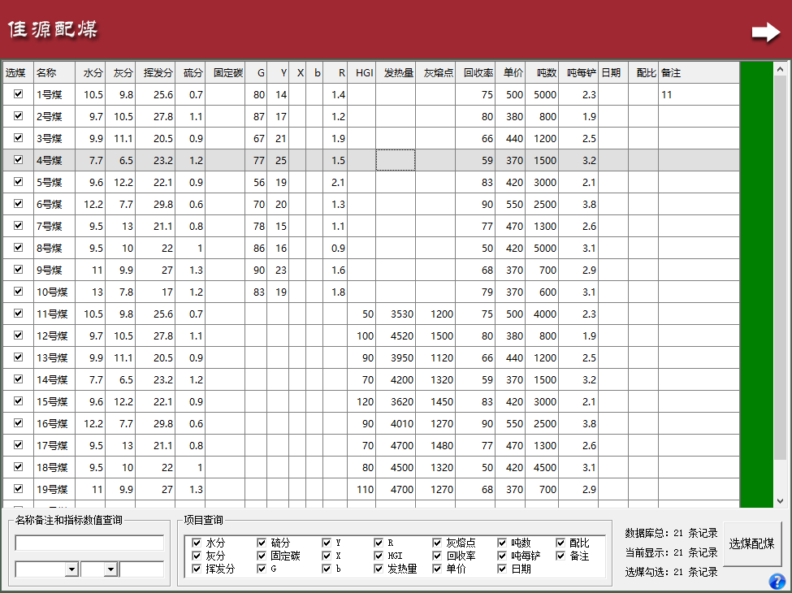
Task: Click the 90 G value cell of 9号煤
Action: 256,271
